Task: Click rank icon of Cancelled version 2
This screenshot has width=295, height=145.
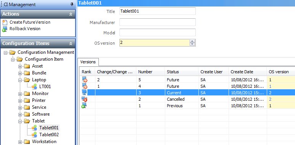Action: (84, 99)
